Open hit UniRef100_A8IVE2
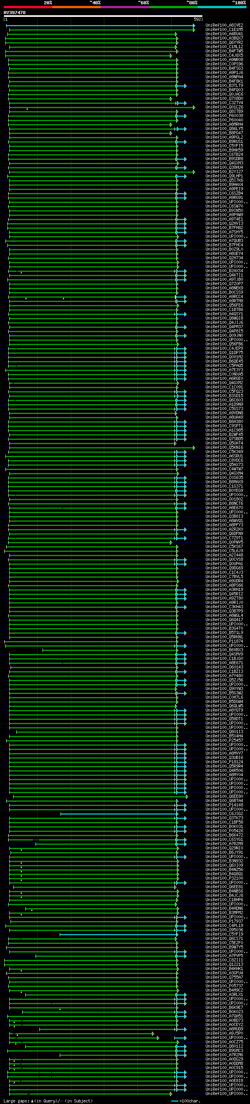This screenshot has height=1104, width=250. (x=224, y=25)
